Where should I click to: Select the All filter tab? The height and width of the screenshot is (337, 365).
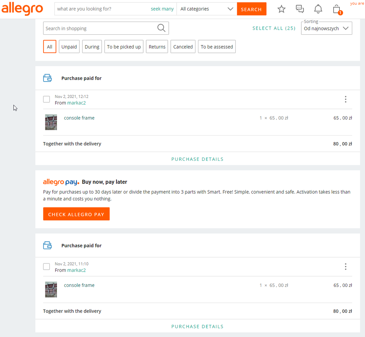[x=50, y=46]
